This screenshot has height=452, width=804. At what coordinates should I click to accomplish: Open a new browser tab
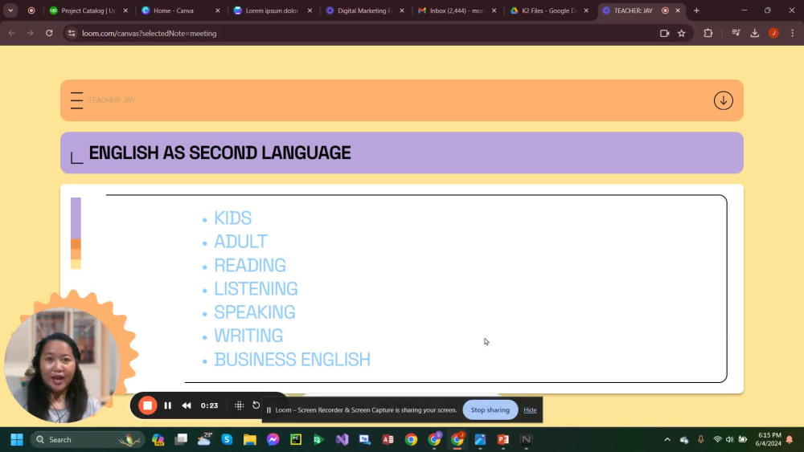[x=696, y=10]
